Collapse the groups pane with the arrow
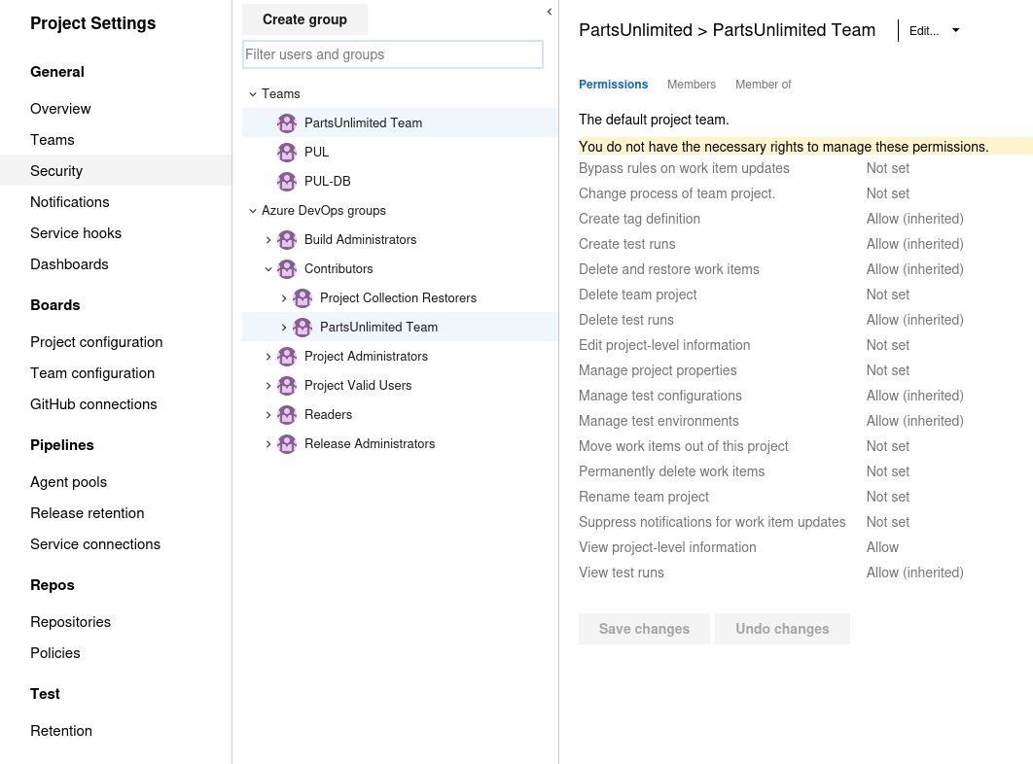Screen dimensions: 1033x764 [x=550, y=12]
